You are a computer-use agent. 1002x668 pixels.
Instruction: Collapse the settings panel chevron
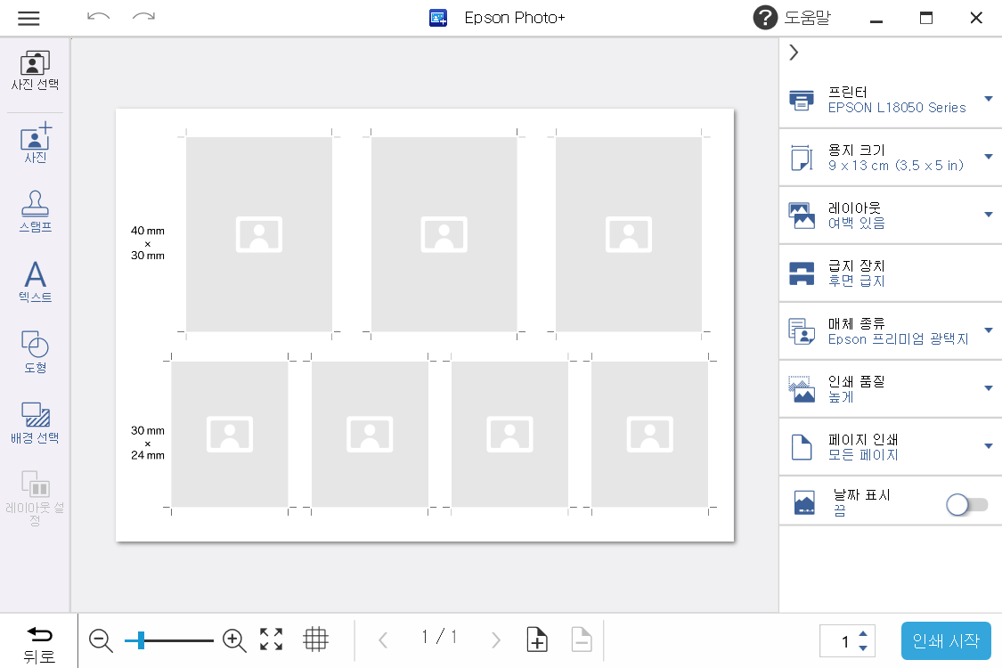point(794,53)
